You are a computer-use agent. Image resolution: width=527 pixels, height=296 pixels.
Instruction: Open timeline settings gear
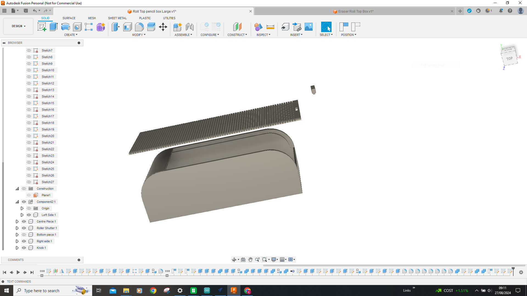coord(521,272)
